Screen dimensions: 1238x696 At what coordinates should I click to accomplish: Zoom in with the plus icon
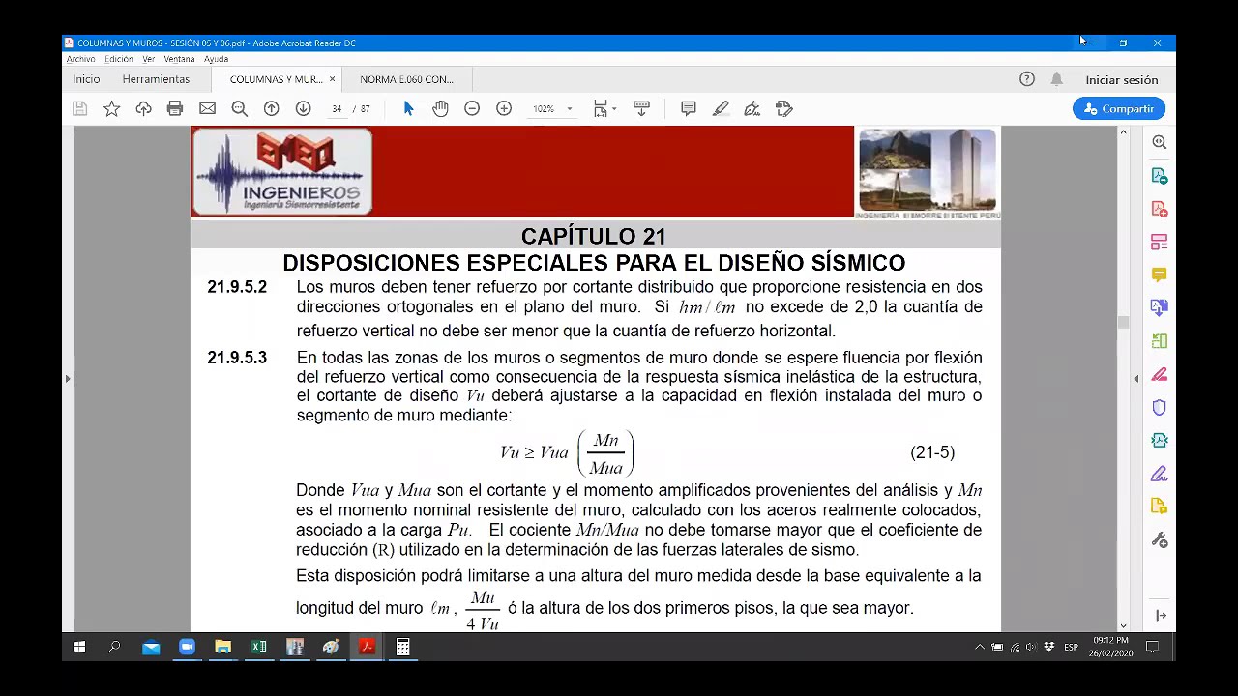[x=504, y=109]
